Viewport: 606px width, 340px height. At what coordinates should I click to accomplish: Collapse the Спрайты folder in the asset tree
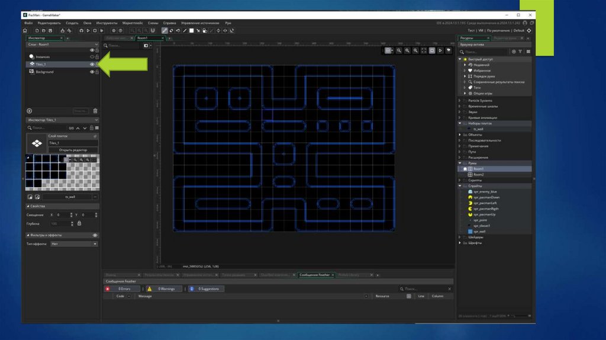click(460, 186)
